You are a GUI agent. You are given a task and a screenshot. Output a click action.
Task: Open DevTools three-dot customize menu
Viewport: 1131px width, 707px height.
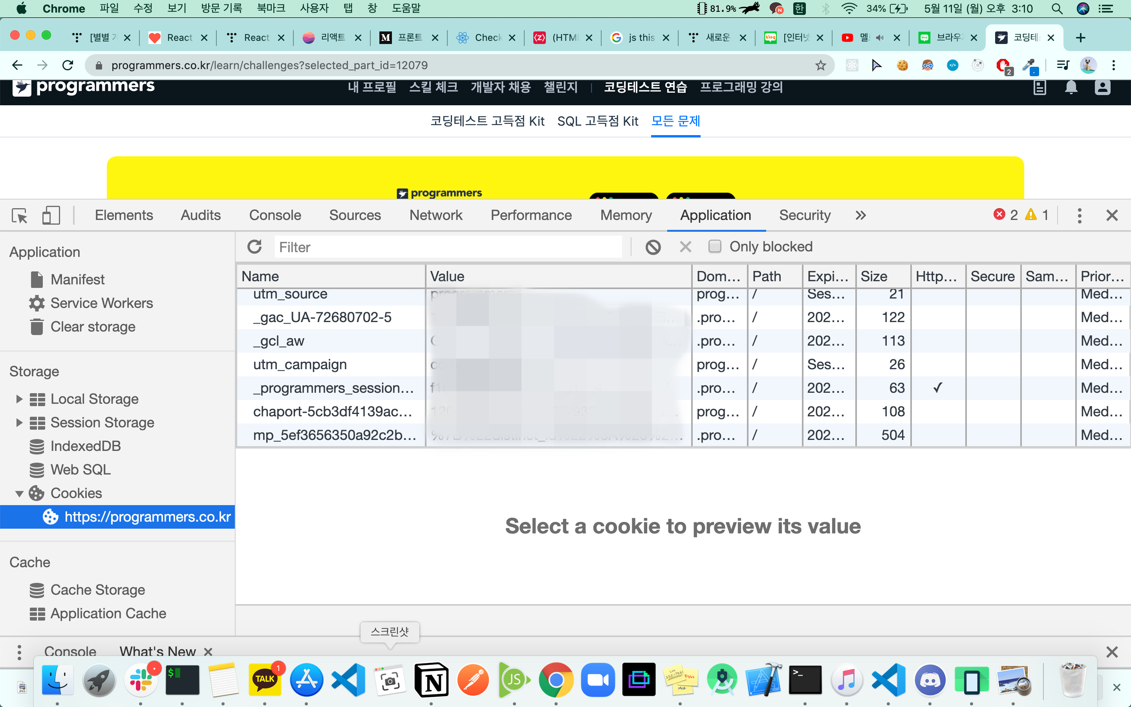[x=1079, y=216]
